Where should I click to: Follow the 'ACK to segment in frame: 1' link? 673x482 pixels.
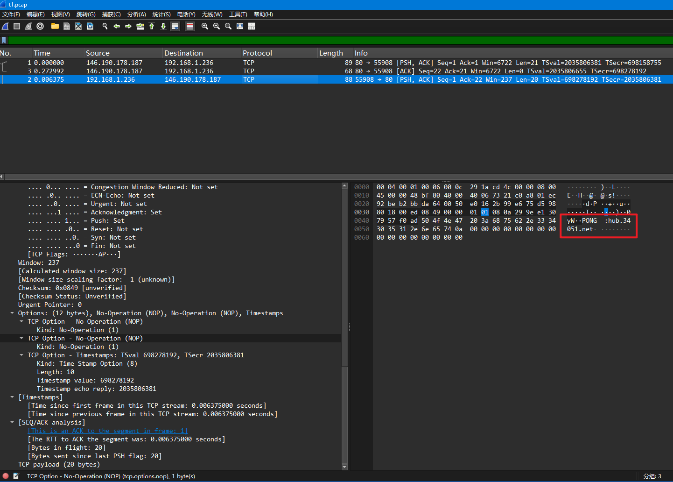[108, 431]
